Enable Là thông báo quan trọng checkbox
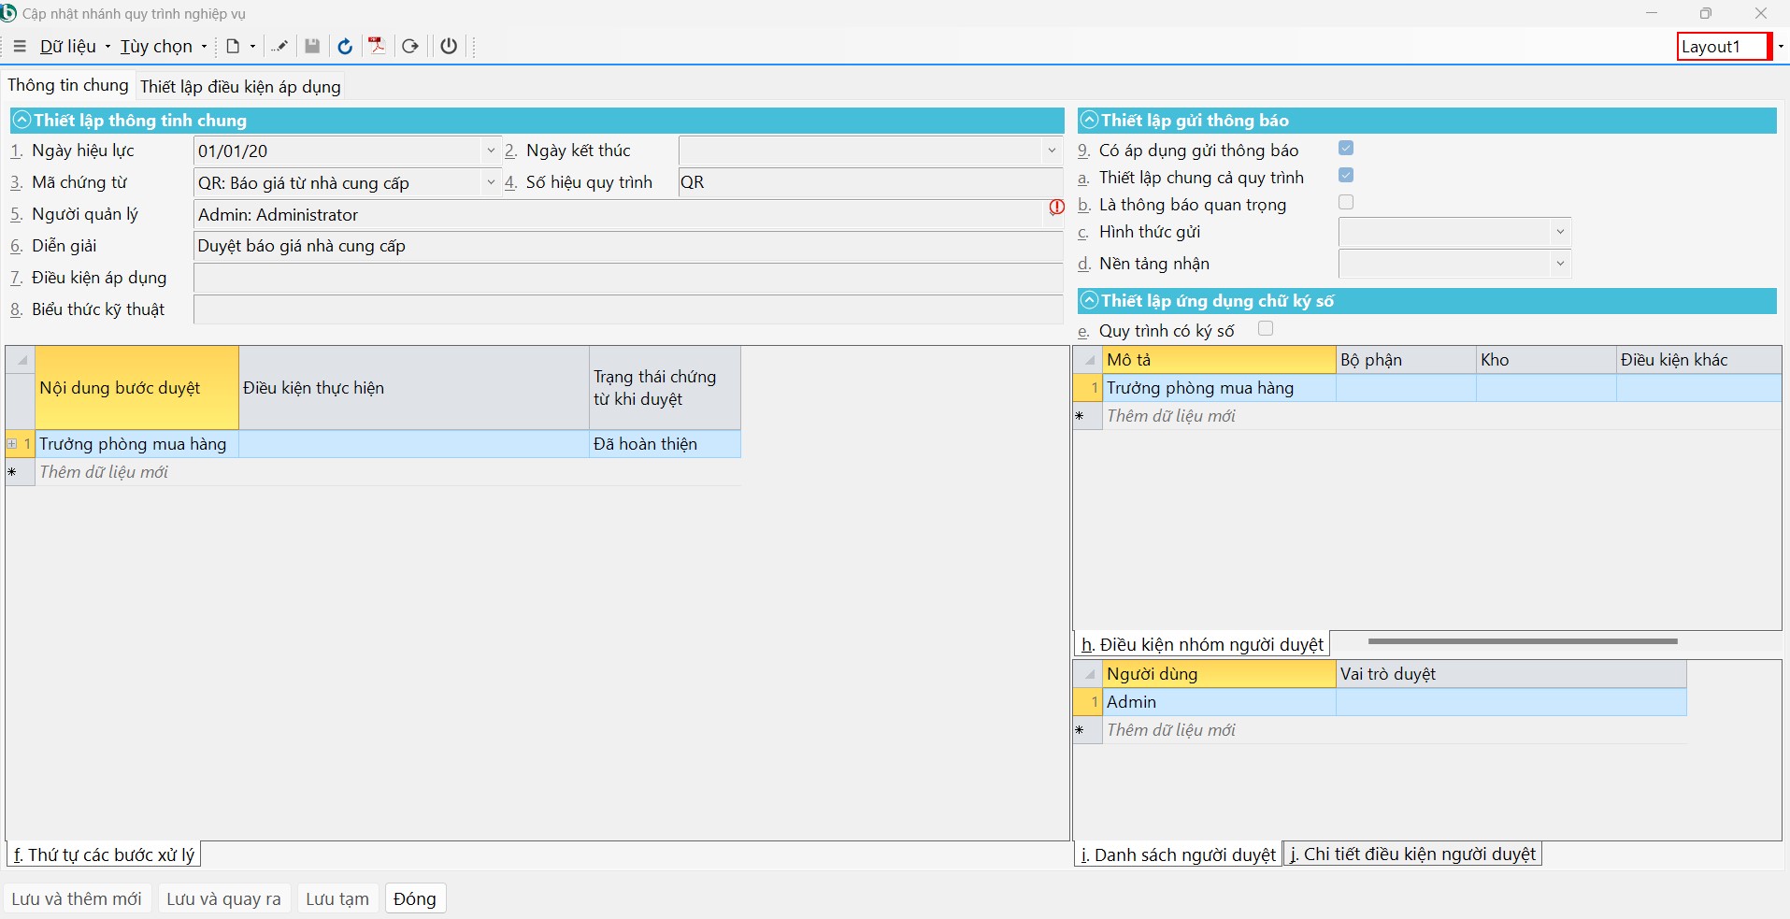The height and width of the screenshot is (919, 1790). click(1346, 202)
